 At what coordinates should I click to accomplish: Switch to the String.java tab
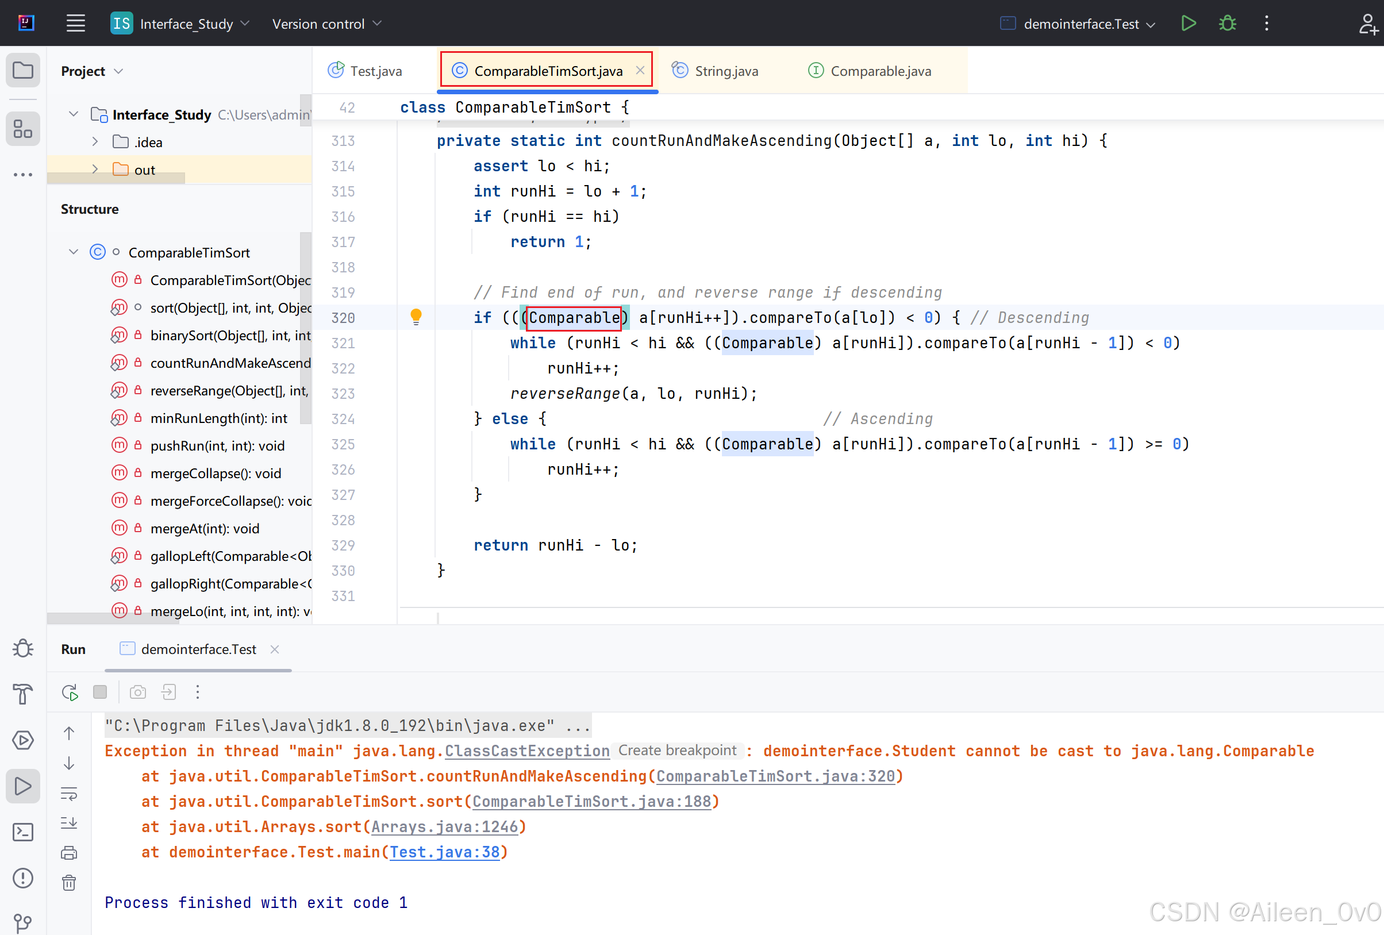715,71
